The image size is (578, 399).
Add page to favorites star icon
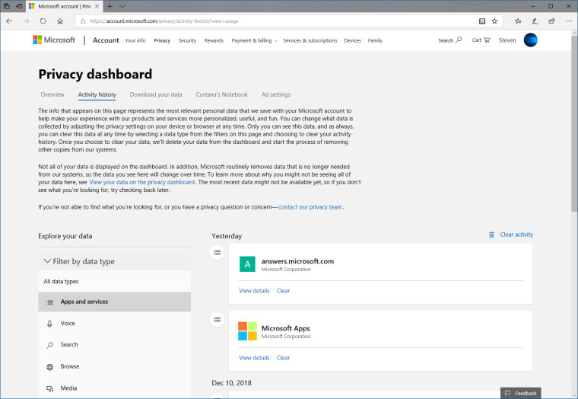(x=494, y=21)
